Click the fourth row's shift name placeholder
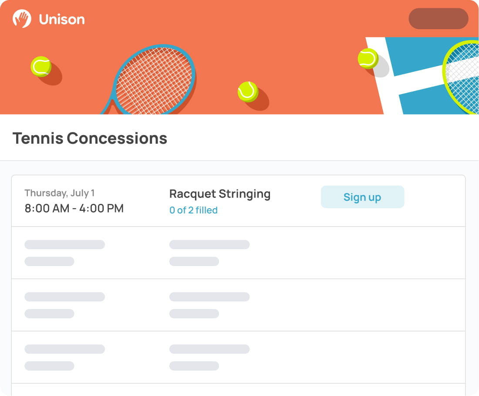The width and height of the screenshot is (479, 396). tap(209, 349)
